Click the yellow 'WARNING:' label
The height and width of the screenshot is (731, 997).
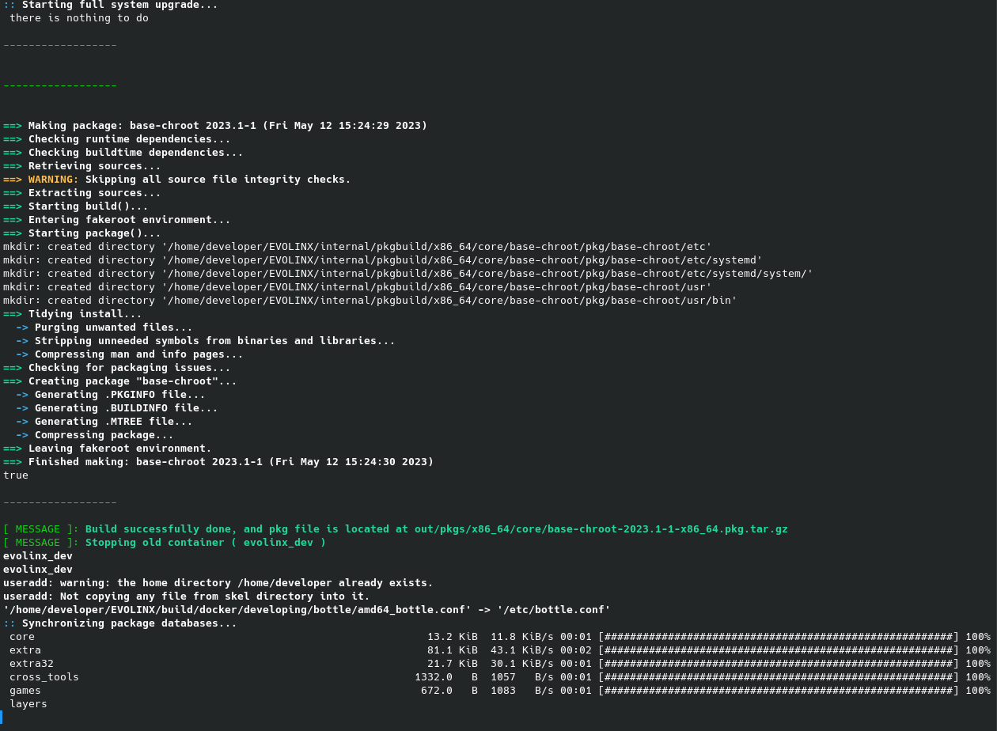coord(54,179)
